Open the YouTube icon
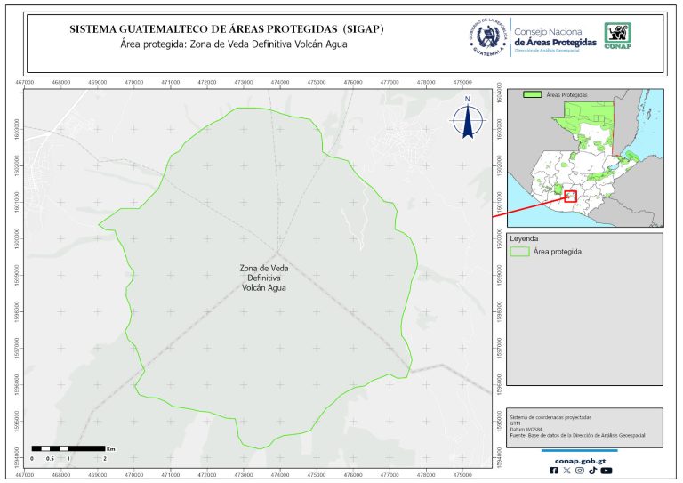This screenshot has height=483, width=683. (x=606, y=471)
